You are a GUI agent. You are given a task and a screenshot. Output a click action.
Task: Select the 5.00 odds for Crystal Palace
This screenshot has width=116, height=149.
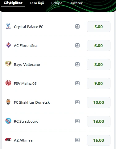tap(98, 27)
